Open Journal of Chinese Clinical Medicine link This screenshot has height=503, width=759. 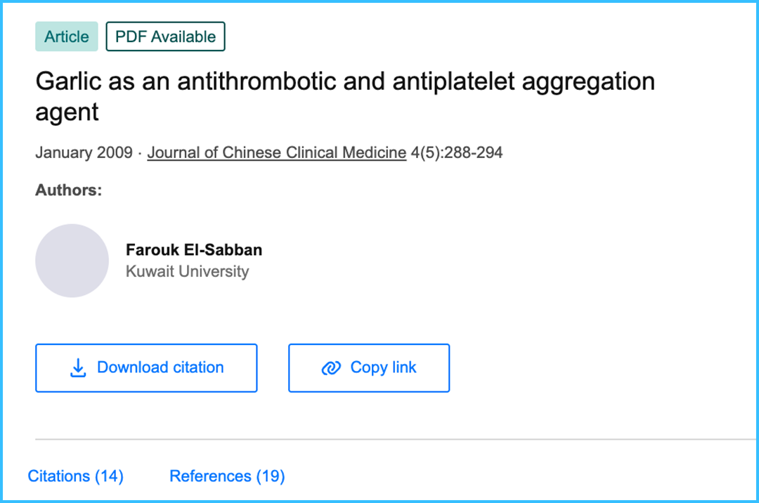(x=276, y=152)
